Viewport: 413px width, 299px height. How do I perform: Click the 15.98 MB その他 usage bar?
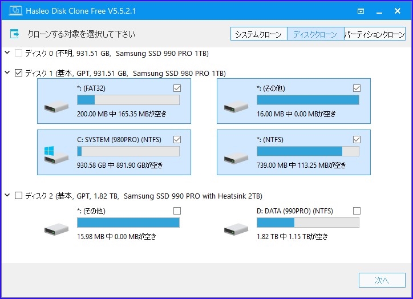[x=128, y=223]
